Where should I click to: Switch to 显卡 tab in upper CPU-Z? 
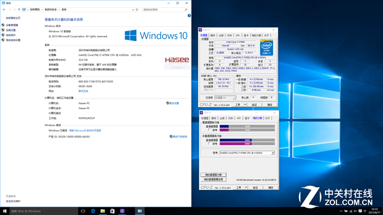(246, 36)
